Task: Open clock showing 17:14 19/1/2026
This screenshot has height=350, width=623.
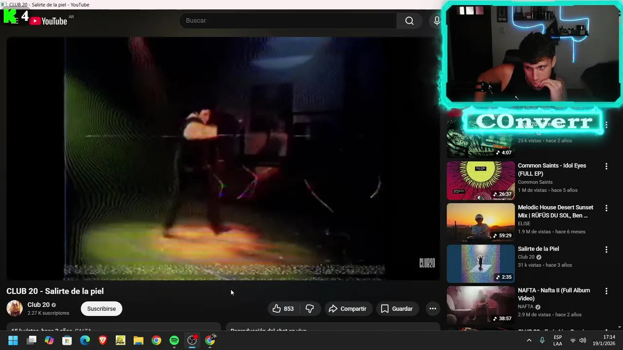Action: click(x=604, y=340)
